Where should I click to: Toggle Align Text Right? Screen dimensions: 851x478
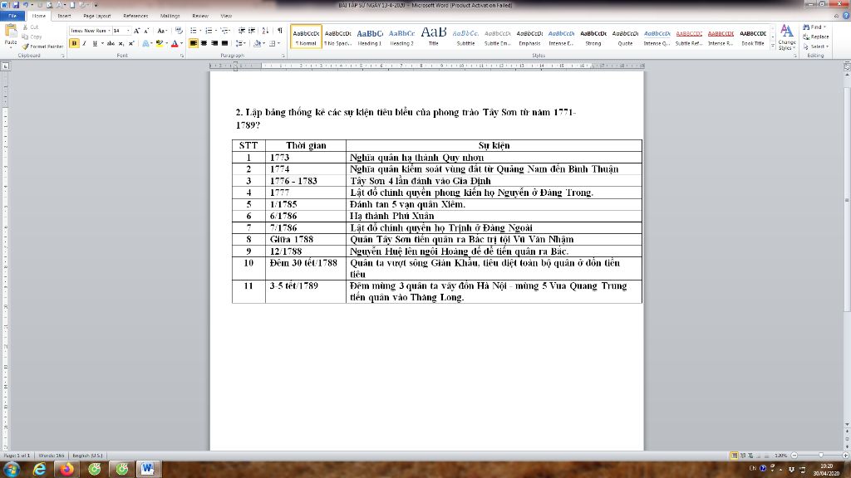coord(214,43)
